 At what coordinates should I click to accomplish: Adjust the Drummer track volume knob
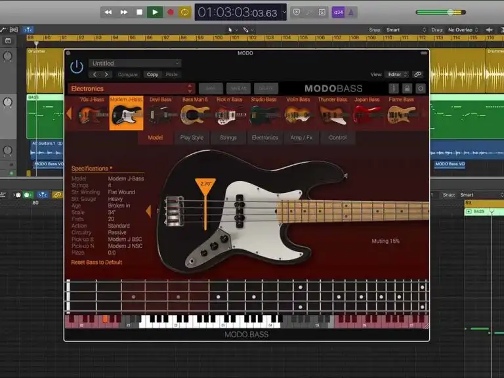[x=7, y=56]
